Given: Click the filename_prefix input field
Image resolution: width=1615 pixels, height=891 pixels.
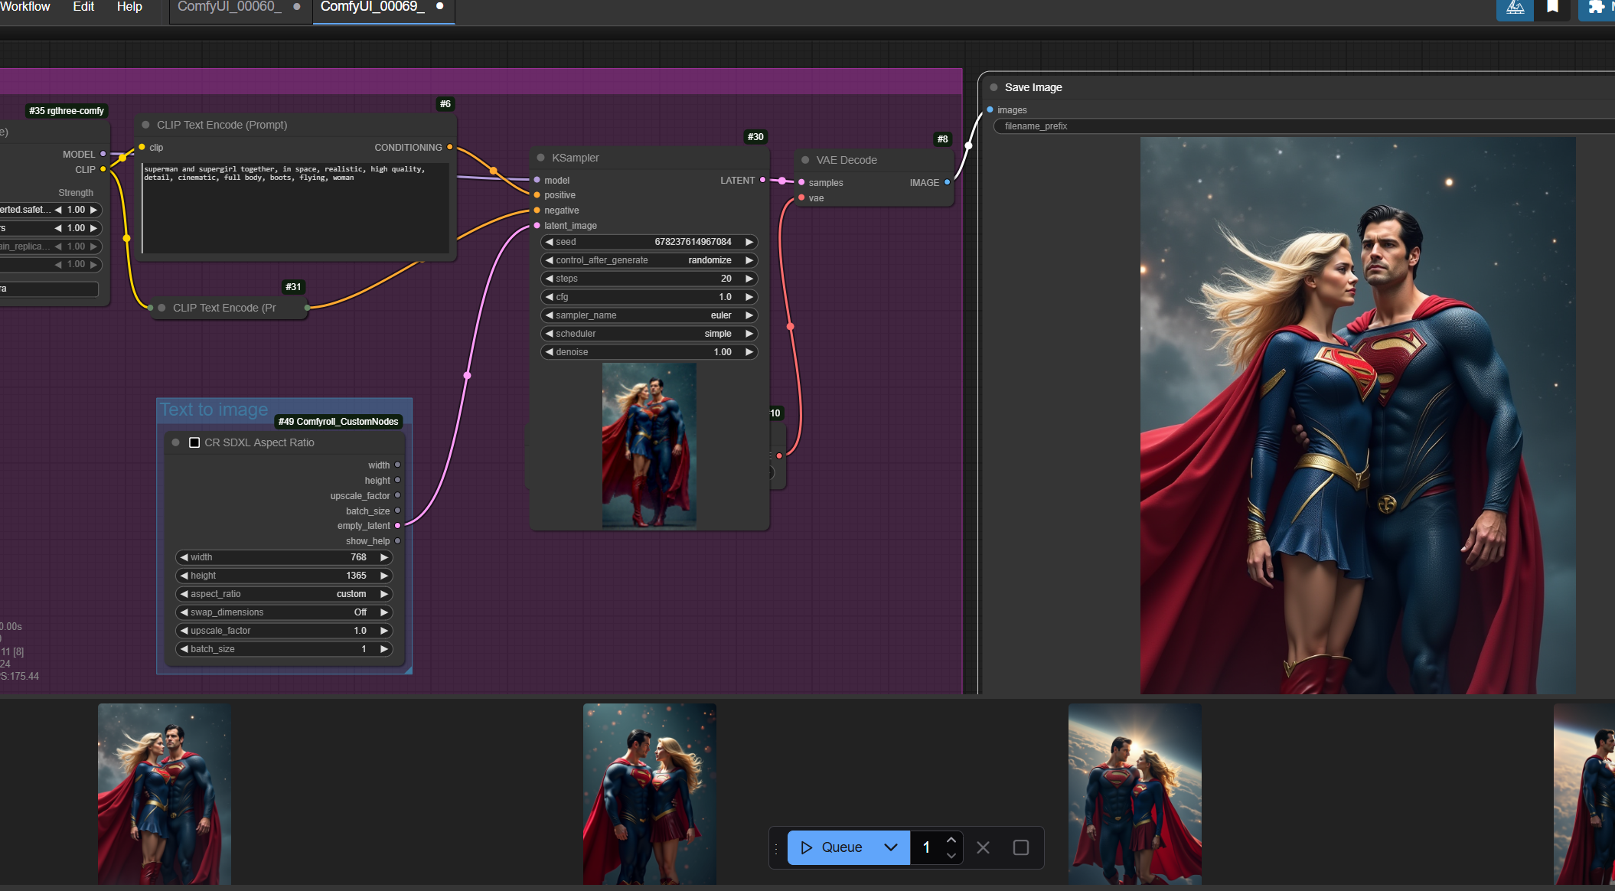Looking at the screenshot, I should pos(1303,126).
